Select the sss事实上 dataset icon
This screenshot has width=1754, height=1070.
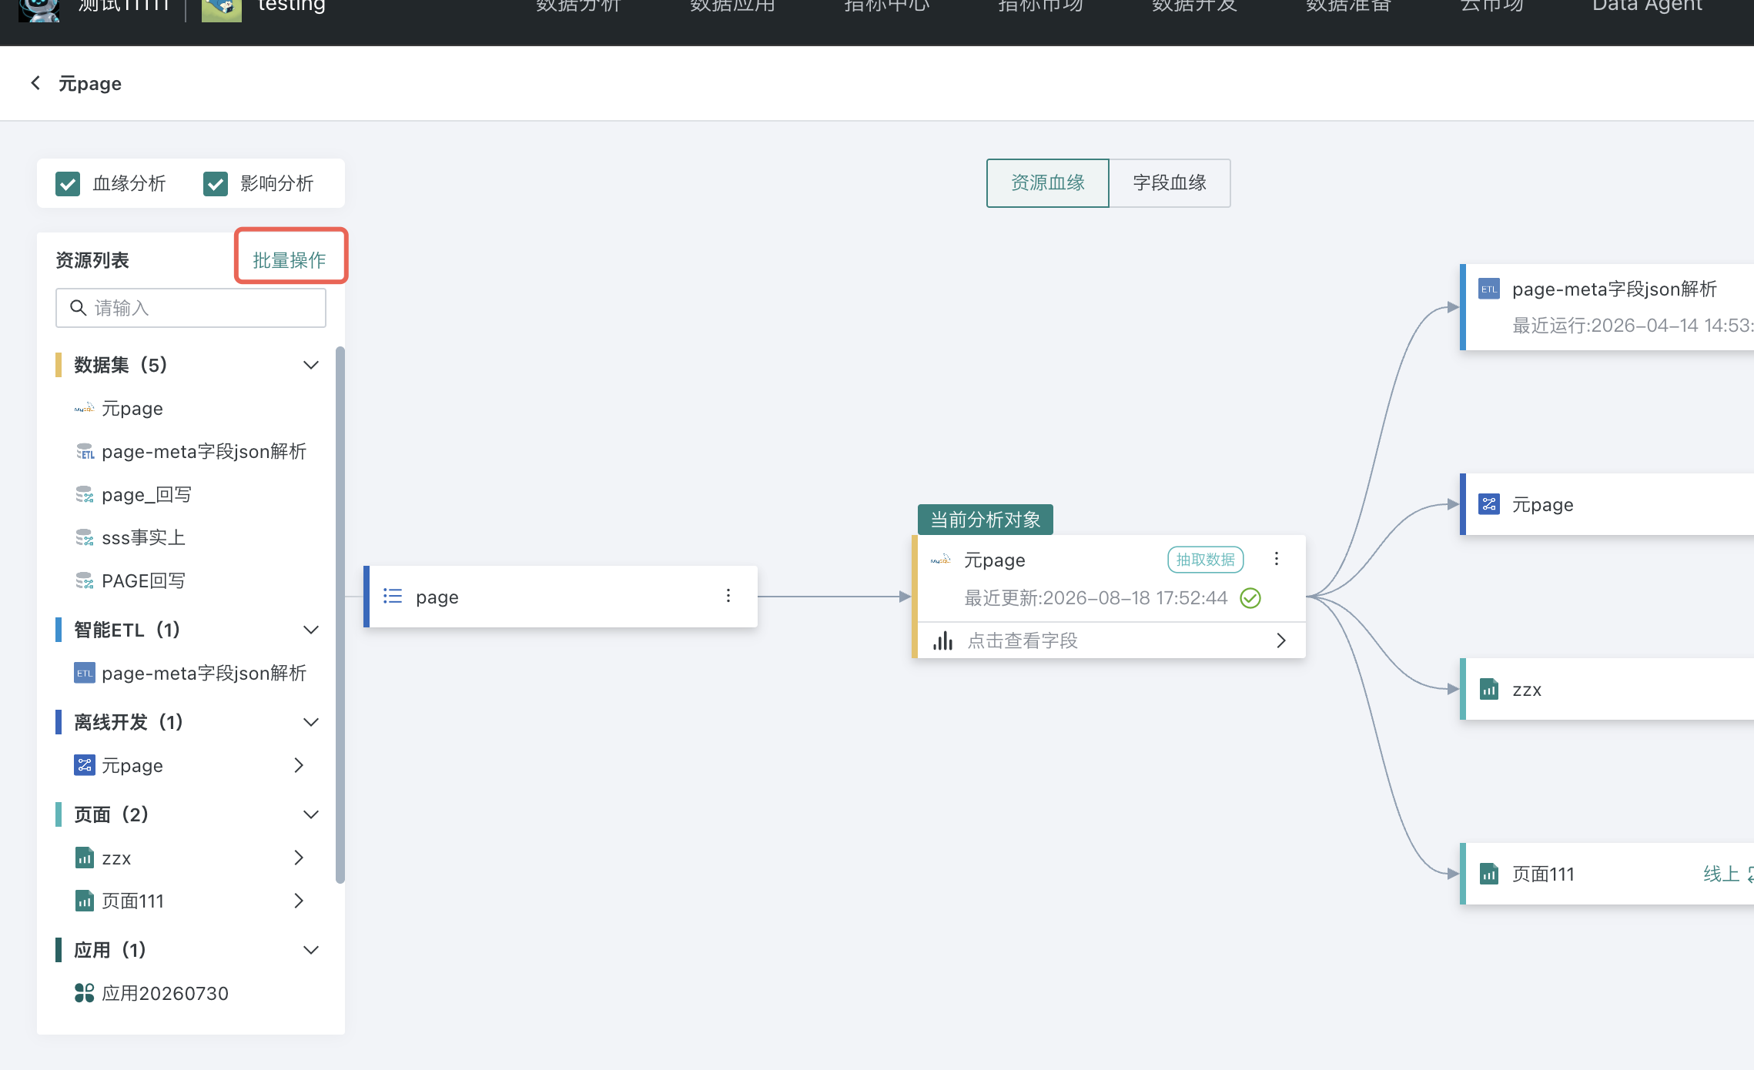coord(85,537)
